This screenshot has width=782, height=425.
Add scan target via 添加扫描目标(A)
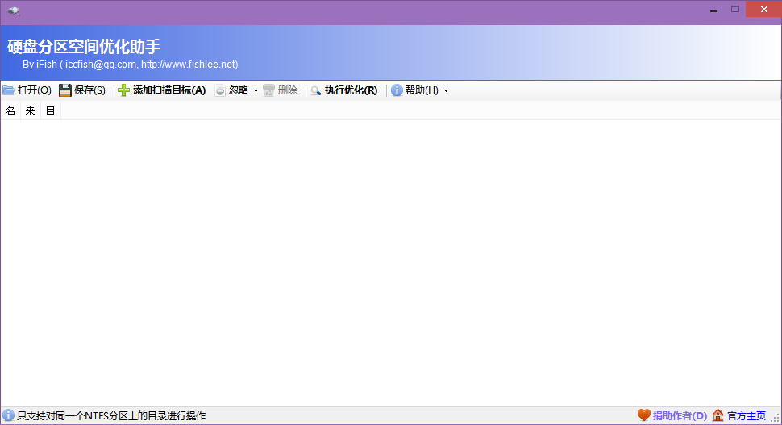(162, 90)
